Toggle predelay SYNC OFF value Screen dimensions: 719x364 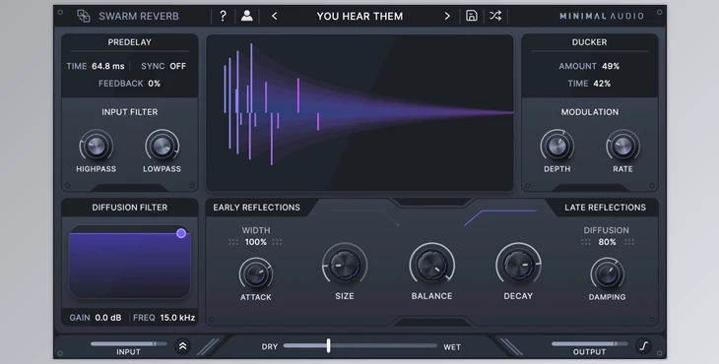click(x=178, y=66)
